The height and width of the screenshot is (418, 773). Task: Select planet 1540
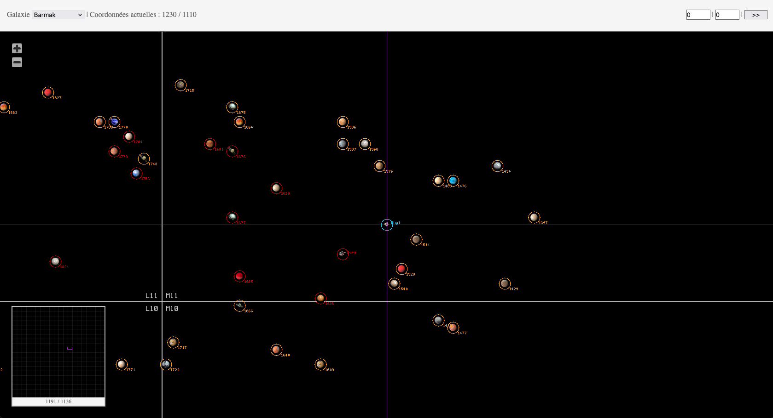(394, 283)
